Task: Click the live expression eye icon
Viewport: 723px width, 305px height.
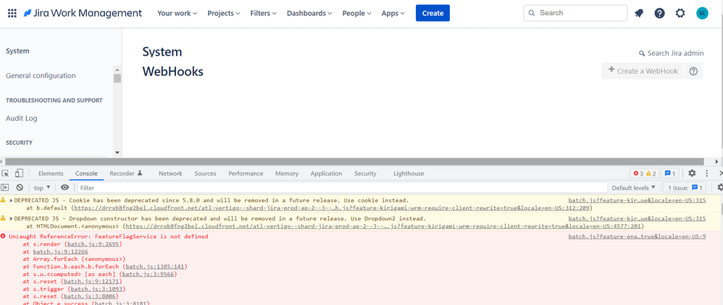Action: pos(65,187)
